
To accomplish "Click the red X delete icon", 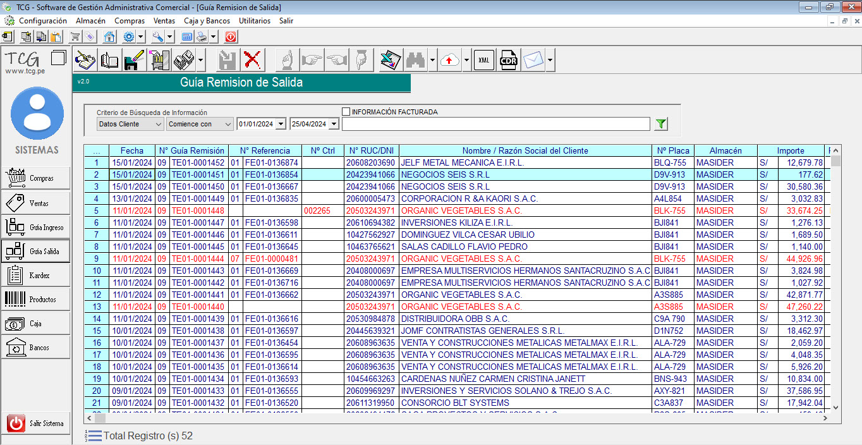I will click(252, 61).
